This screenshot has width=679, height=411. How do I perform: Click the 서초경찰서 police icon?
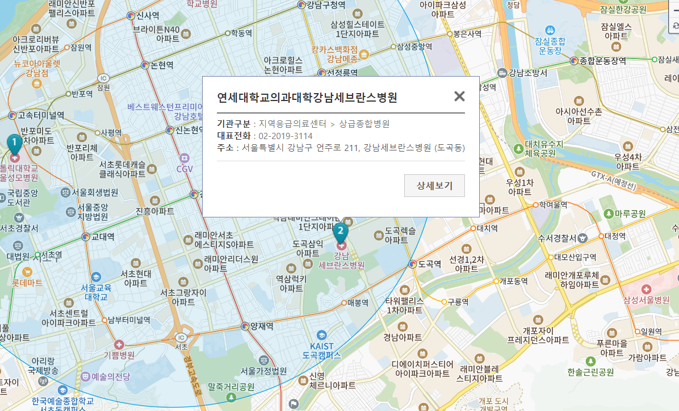(x=19, y=218)
